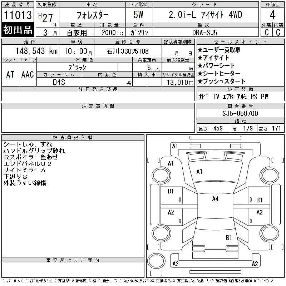The height and width of the screenshot is (286, 286).
Task: Select air conditioner value AAC
Action: 28,74
